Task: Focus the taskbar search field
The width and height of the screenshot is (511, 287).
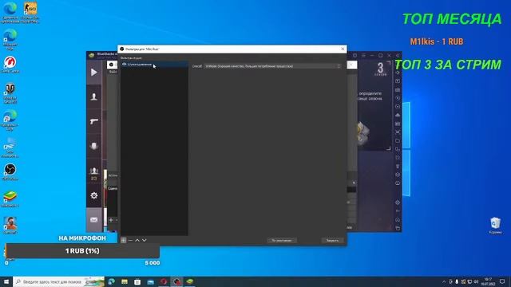Action: point(58,281)
